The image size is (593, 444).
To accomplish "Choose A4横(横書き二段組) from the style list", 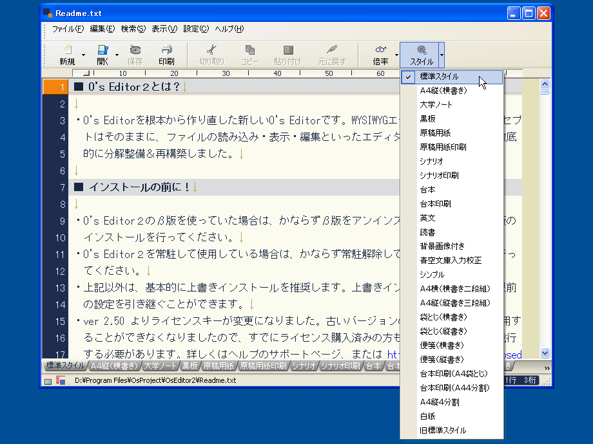I will 452,289.
